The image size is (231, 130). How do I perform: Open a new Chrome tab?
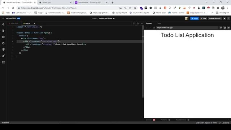(x=112, y=3)
